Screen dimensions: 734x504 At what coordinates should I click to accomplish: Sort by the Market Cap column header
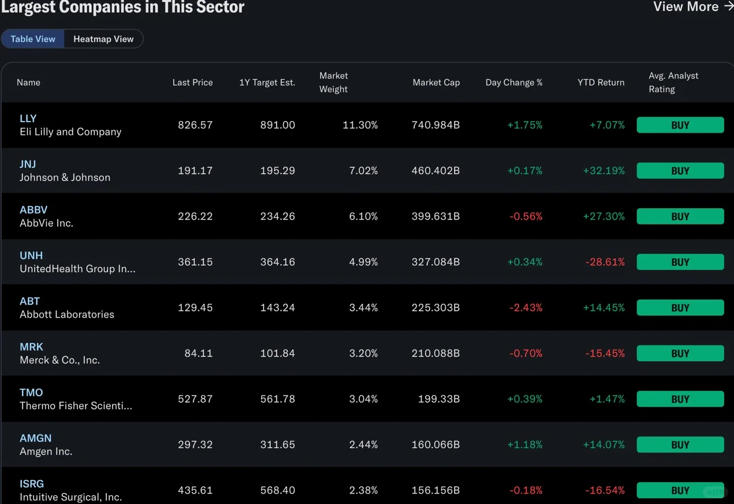click(436, 82)
